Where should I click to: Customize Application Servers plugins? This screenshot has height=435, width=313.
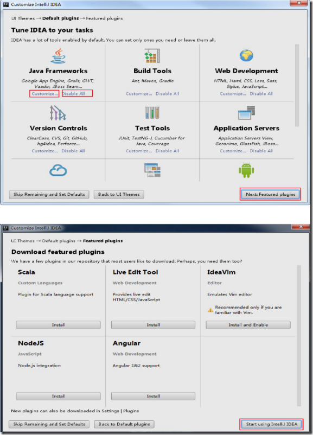coord(233,151)
